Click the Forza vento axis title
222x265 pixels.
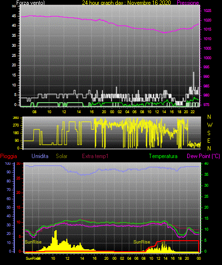pos(30,3)
